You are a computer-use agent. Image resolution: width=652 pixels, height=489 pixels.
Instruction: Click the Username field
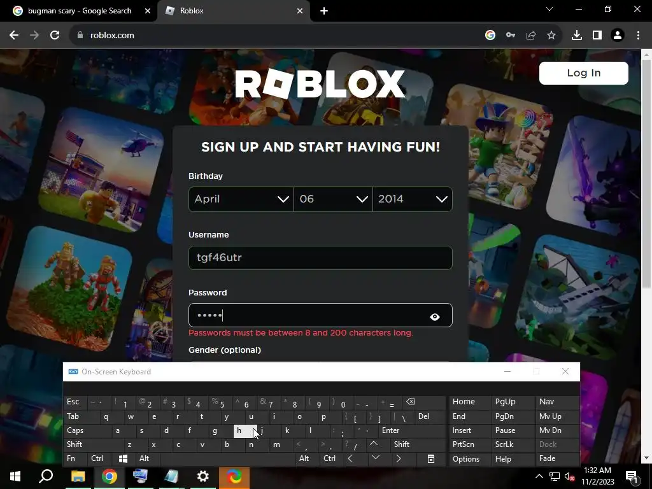point(320,258)
